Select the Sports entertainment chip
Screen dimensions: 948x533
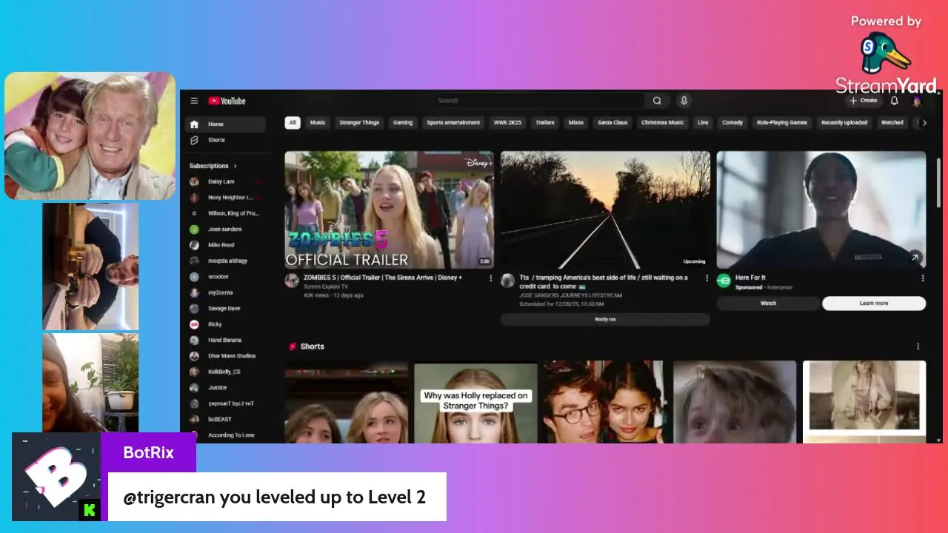point(453,123)
